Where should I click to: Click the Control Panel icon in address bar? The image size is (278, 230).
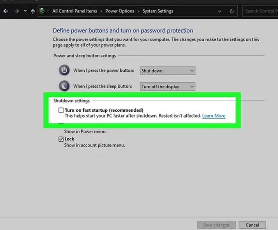tap(41, 11)
